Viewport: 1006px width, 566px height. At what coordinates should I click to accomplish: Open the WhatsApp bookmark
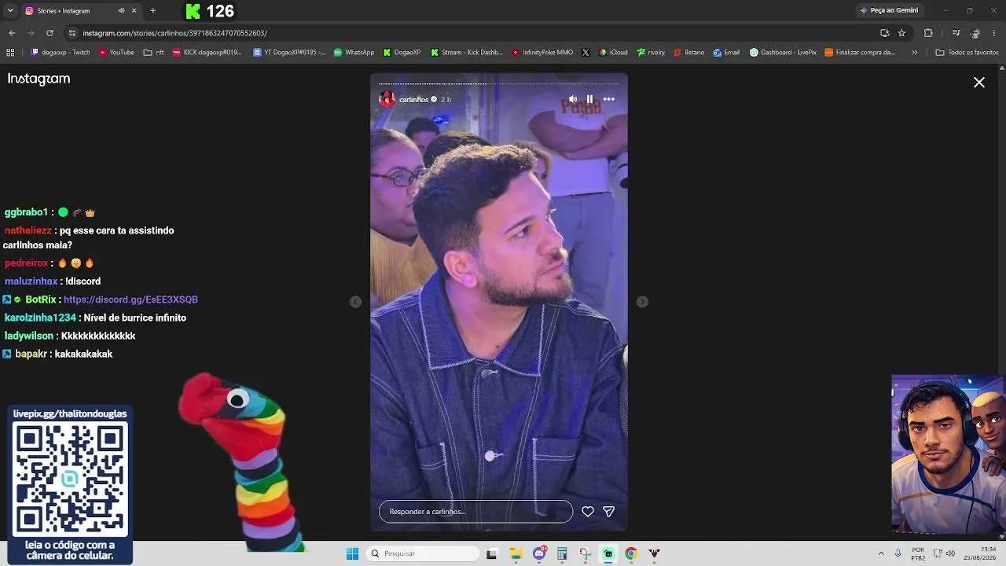coord(354,53)
